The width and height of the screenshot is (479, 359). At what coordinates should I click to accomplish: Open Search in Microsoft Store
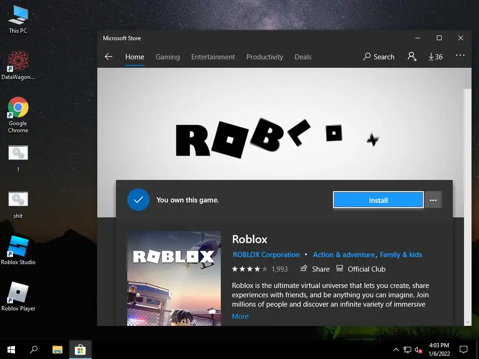tap(378, 57)
